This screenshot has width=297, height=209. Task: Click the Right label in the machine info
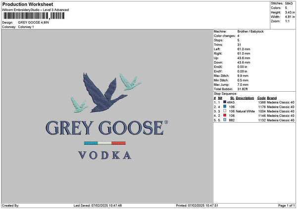tap(218, 54)
